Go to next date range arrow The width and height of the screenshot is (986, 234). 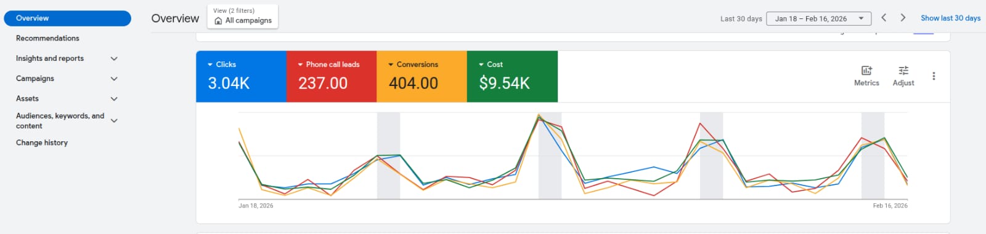[903, 18]
